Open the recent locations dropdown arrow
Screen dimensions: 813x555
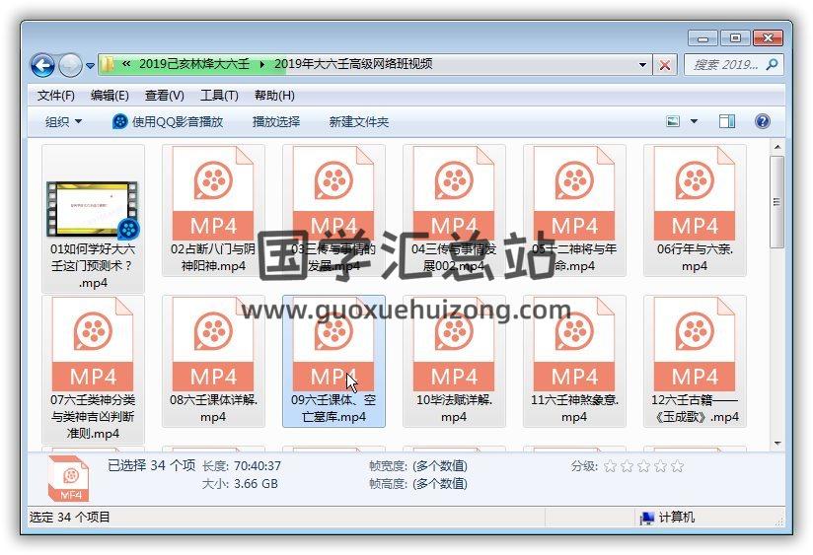click(x=91, y=66)
